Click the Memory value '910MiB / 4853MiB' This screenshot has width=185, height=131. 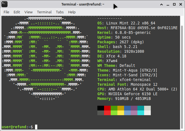(x=133, y=99)
